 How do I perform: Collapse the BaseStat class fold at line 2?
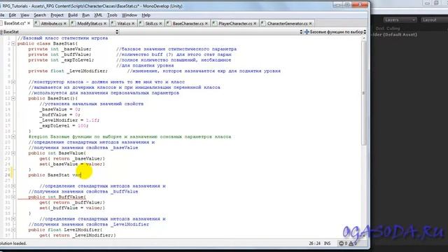click(x=13, y=43)
